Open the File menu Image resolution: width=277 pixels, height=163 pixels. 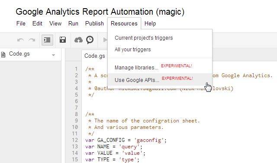point(21,23)
